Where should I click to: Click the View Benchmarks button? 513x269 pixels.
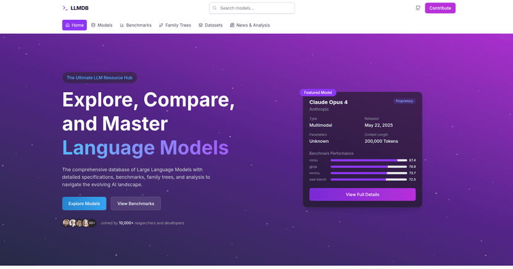tap(136, 203)
